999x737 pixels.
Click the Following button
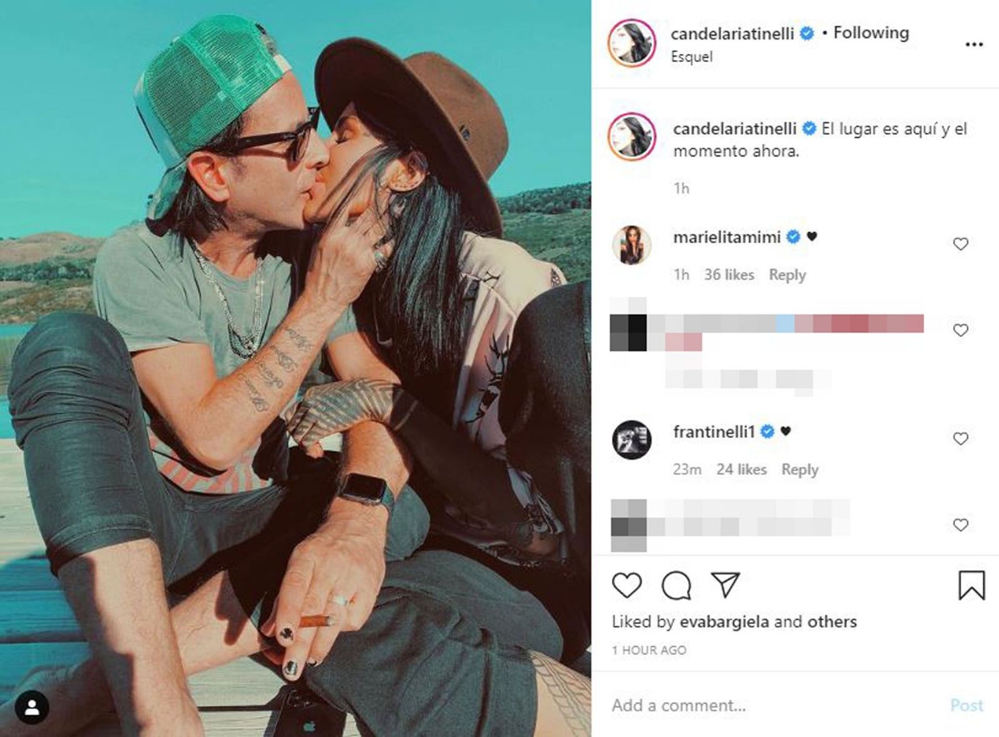871,32
